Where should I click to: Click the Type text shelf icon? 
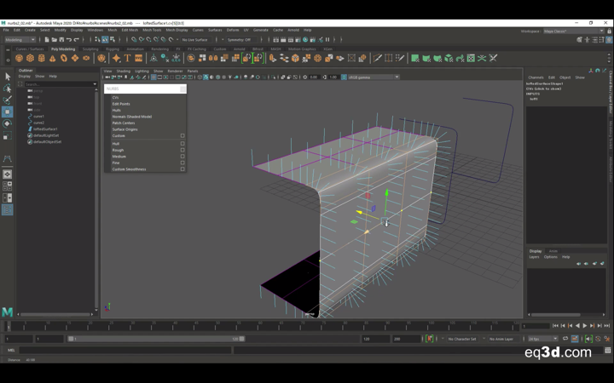127,59
